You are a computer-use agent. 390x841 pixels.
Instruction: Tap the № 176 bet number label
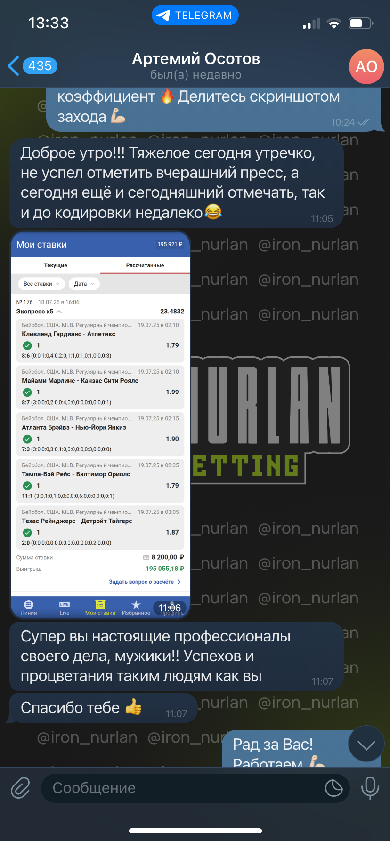coord(24,302)
